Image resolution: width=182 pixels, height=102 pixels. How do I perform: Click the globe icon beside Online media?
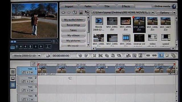click(174, 6)
